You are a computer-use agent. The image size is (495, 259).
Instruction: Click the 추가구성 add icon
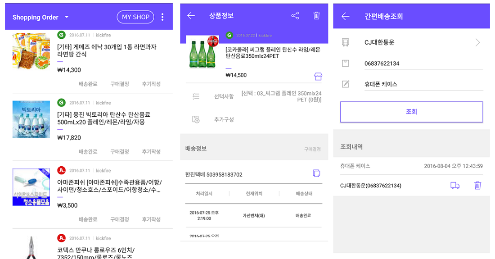196,119
